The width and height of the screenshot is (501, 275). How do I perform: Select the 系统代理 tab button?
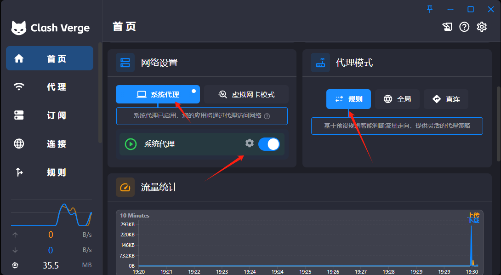pos(158,94)
